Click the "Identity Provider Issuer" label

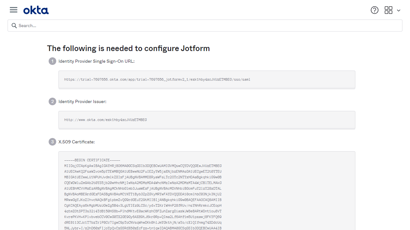click(x=82, y=101)
